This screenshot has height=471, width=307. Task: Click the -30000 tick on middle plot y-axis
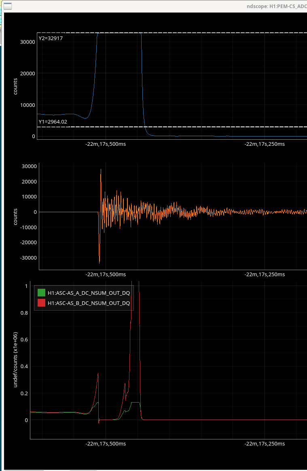pyautogui.click(x=28, y=258)
